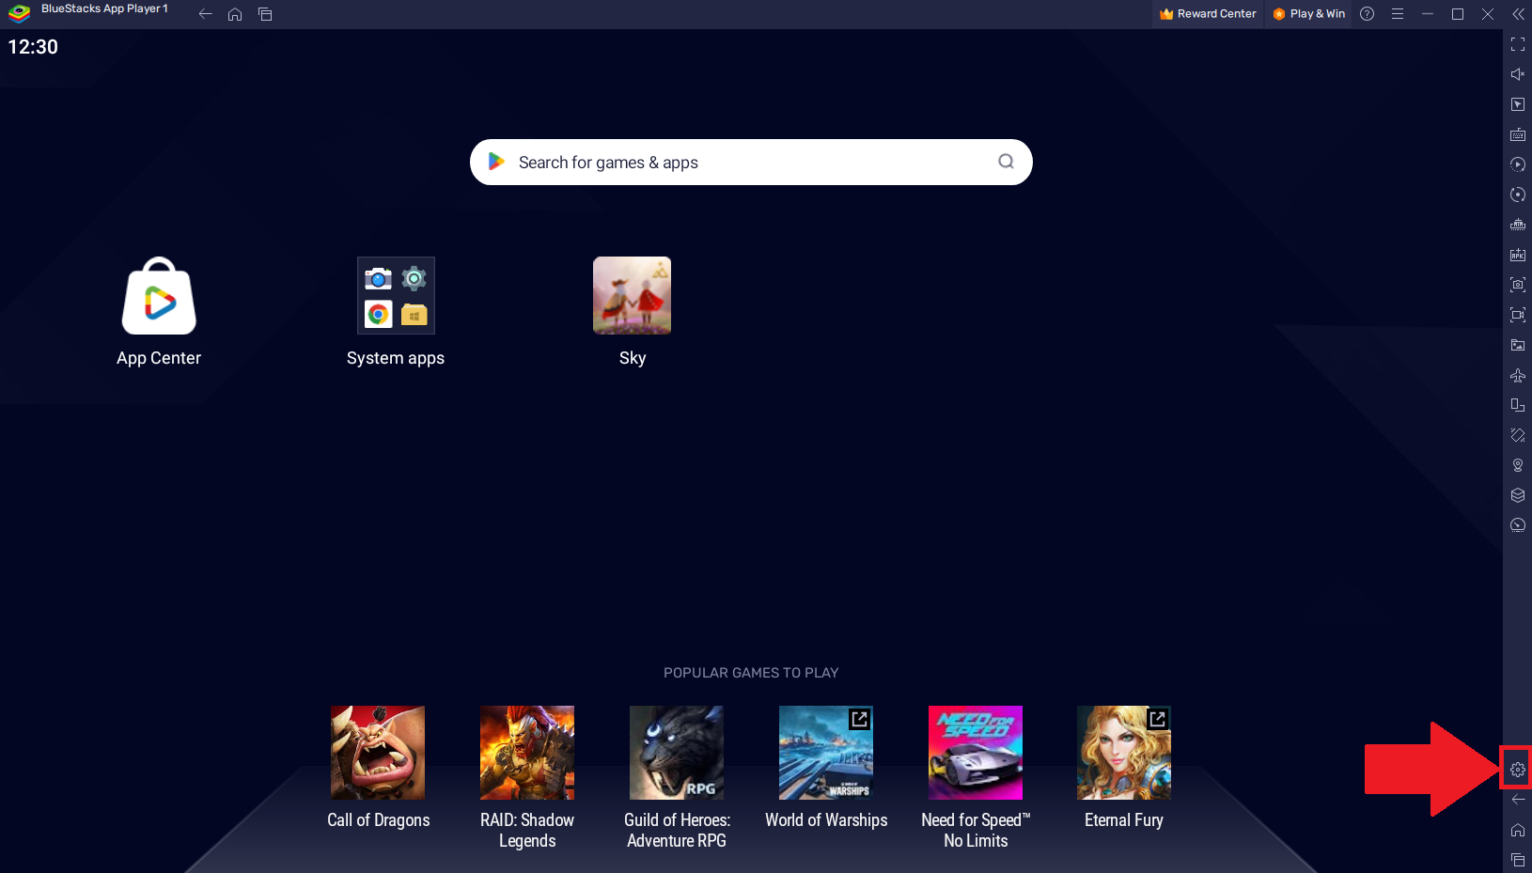1532x873 pixels.
Task: Open emulator settings with the gear icon
Action: click(x=1516, y=769)
